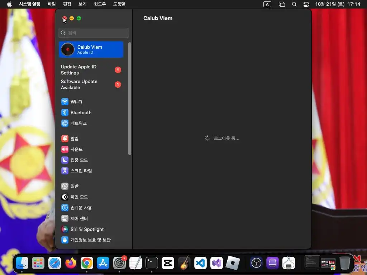Open Spotlight search in menu bar
Image resolution: width=367 pixels, height=275 pixels.
point(294,4)
